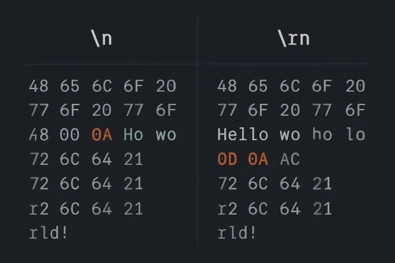Click the 00 byte in left column
Screen dimensions: 395x263
click(x=69, y=134)
